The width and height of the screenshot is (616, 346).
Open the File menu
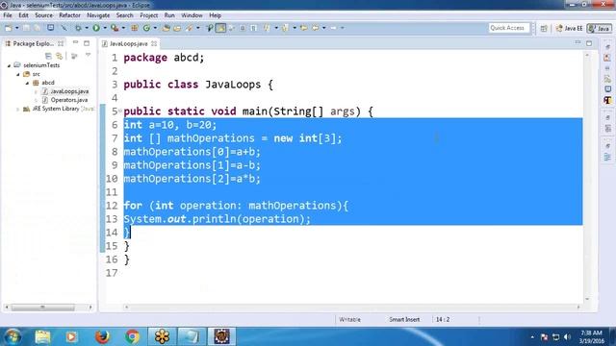[x=8, y=15]
